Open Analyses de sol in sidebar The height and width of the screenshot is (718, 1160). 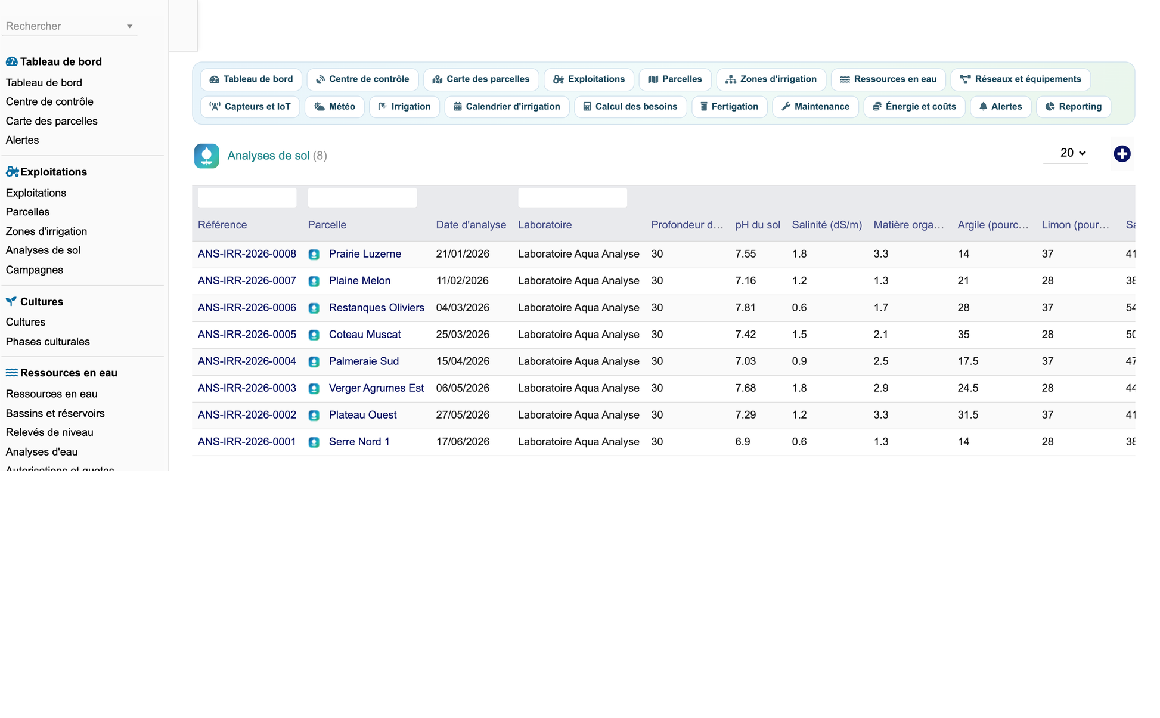pos(43,250)
